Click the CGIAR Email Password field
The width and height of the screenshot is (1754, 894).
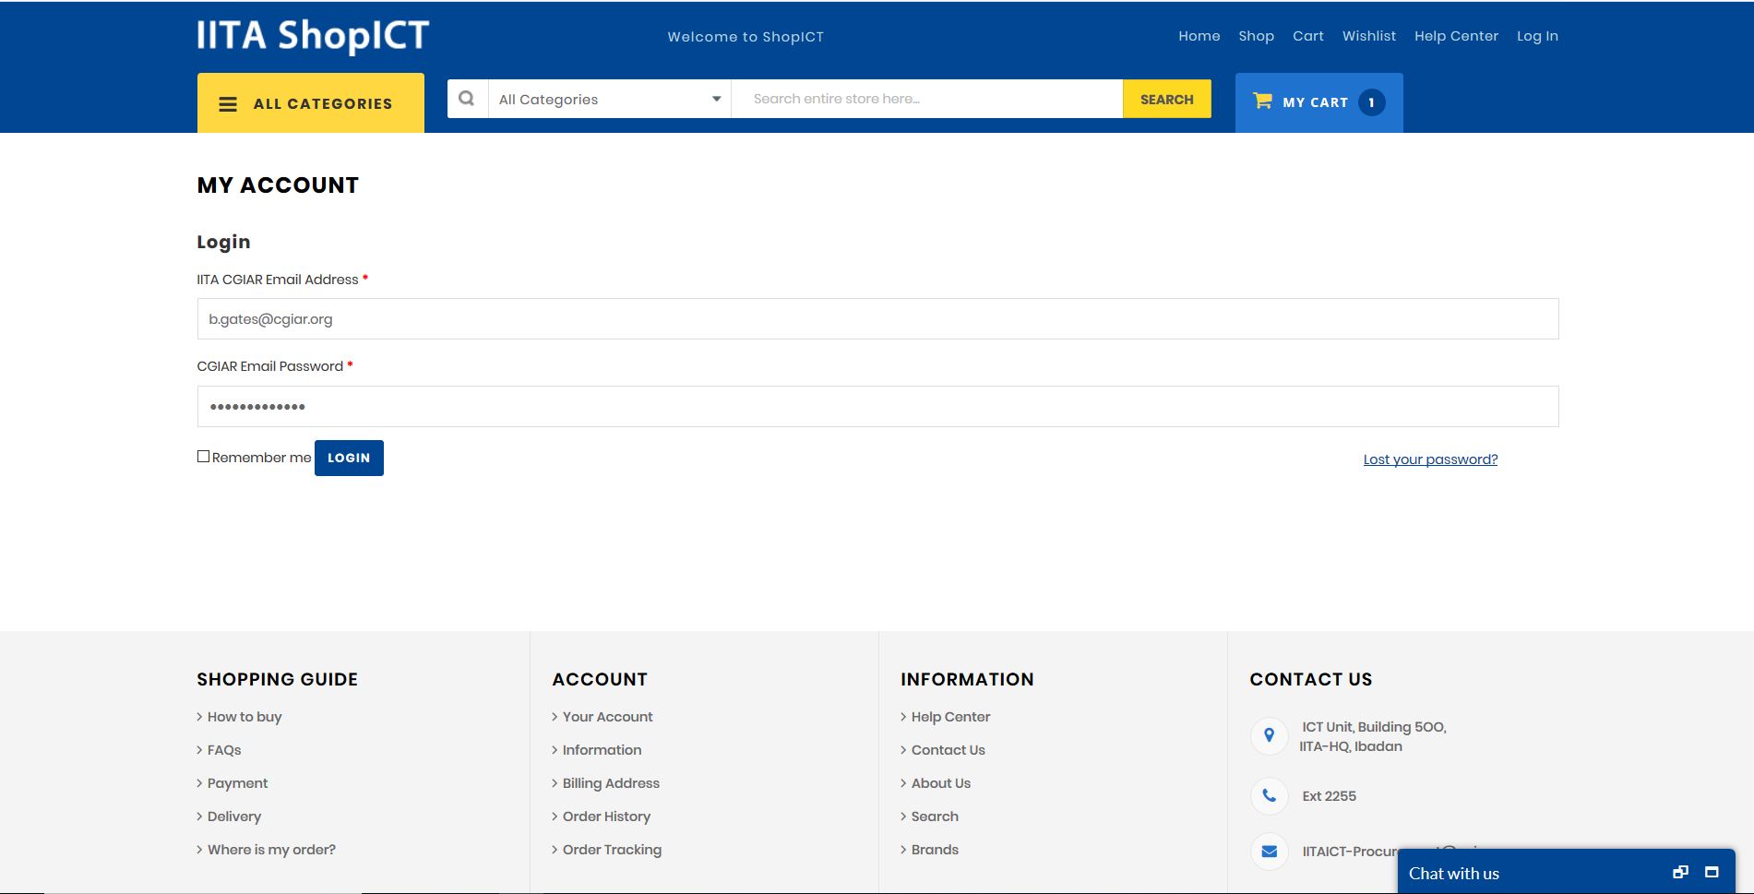877,407
